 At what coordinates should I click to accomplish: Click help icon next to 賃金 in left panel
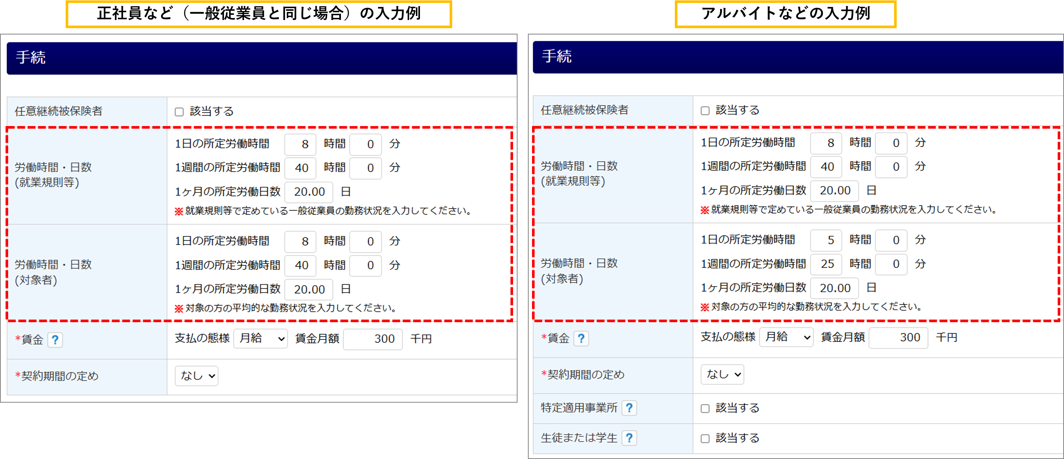55,340
